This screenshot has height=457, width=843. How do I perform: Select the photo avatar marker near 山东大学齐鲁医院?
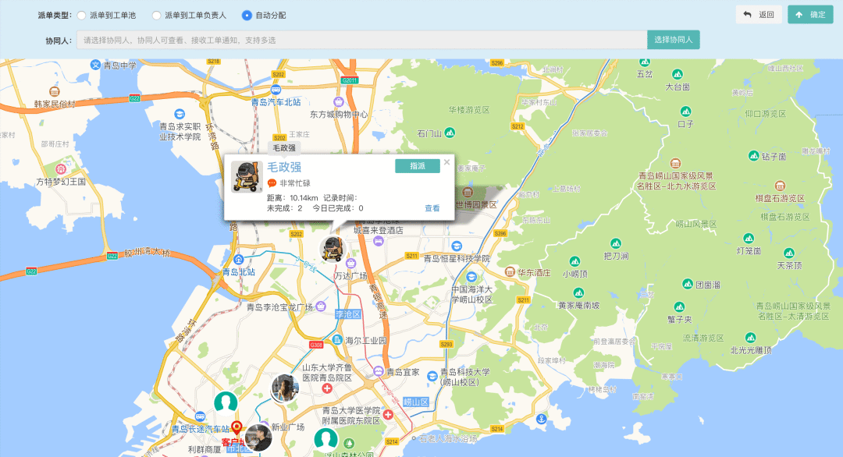pos(285,387)
